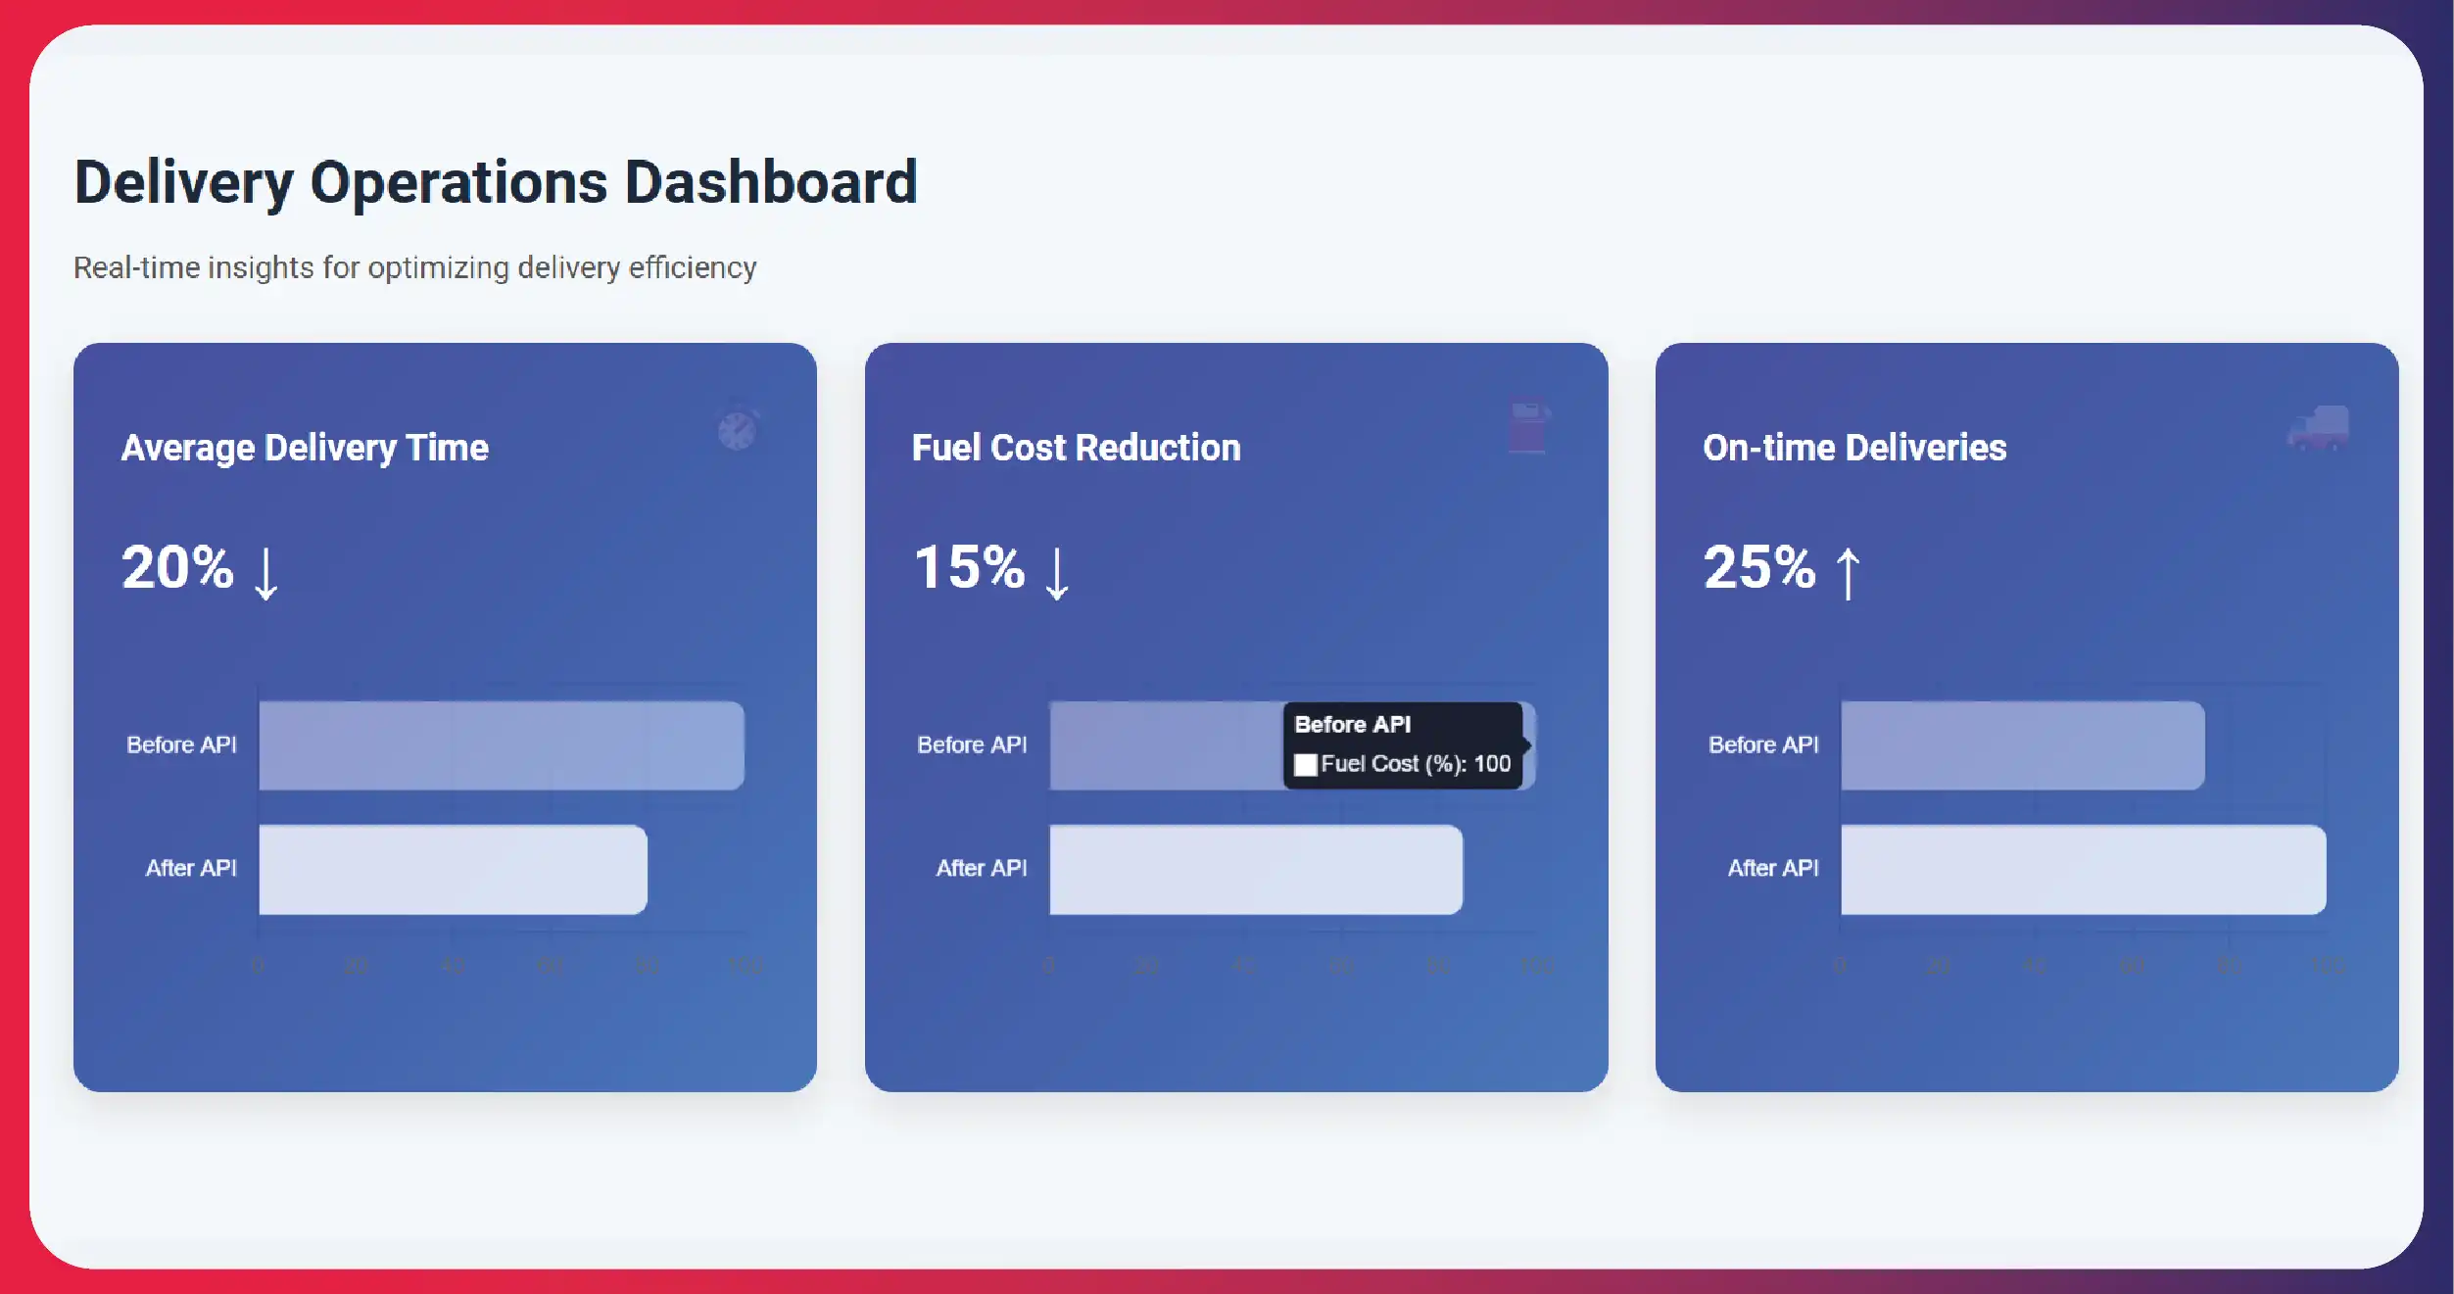Click the down arrow beside 15%
The width and height of the screenshot is (2454, 1294).
coord(1056,572)
